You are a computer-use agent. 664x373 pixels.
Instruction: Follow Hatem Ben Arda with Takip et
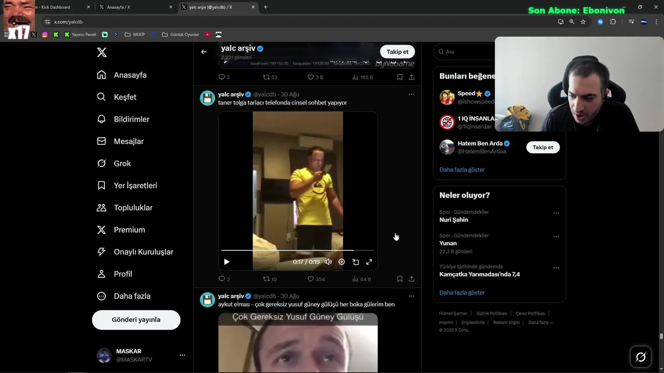click(x=543, y=147)
